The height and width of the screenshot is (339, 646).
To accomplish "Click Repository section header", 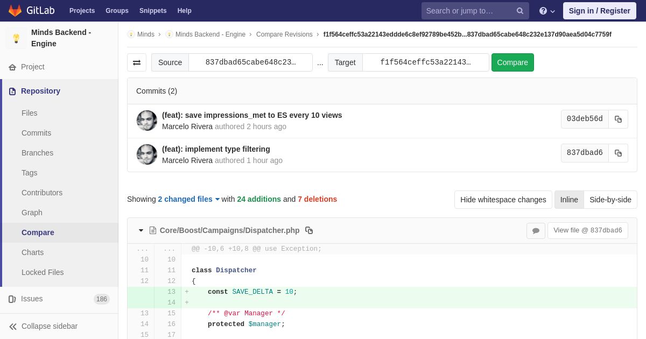I will 40,91.
